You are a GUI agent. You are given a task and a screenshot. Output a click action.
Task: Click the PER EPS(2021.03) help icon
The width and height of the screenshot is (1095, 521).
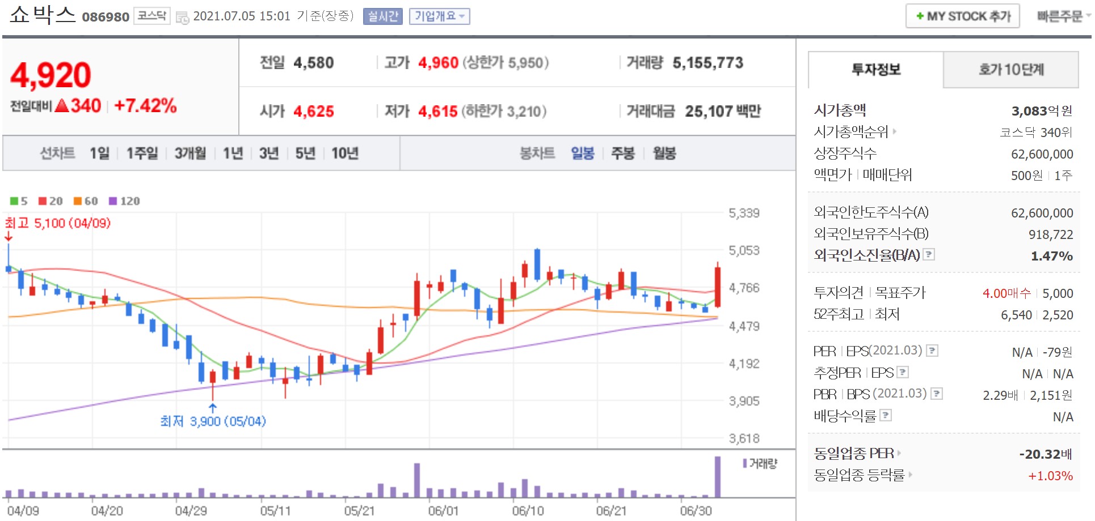coord(932,351)
